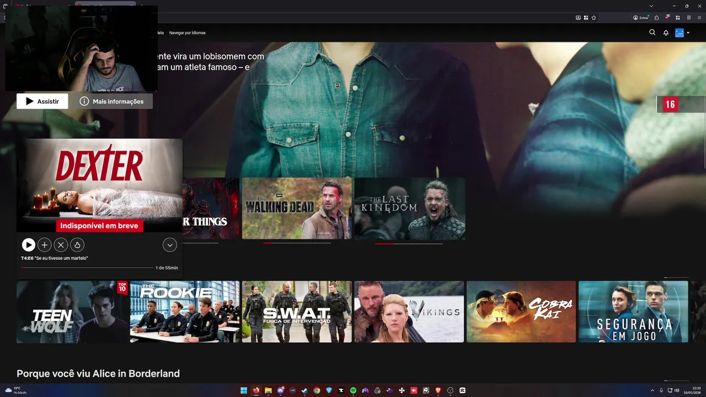
Task: Open the Teen Wolf thumbnail
Action: 72,312
